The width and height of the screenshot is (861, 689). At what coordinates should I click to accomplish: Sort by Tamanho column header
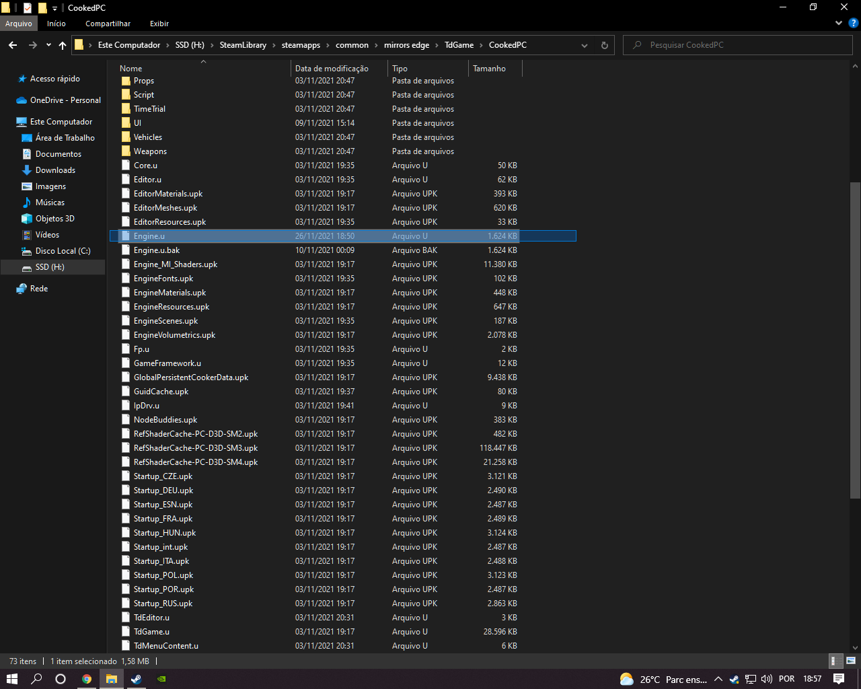pos(489,69)
